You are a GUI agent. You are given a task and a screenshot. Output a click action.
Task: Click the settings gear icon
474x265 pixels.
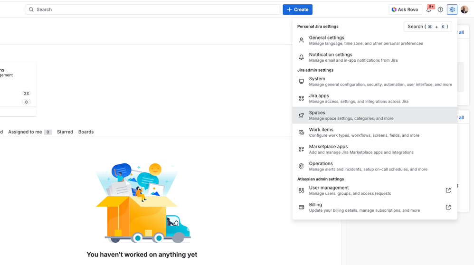pyautogui.click(x=452, y=9)
